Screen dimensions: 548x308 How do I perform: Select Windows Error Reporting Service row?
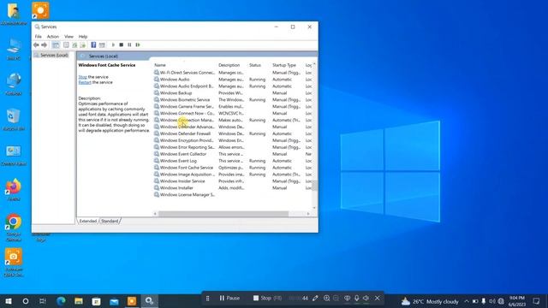coord(232,147)
